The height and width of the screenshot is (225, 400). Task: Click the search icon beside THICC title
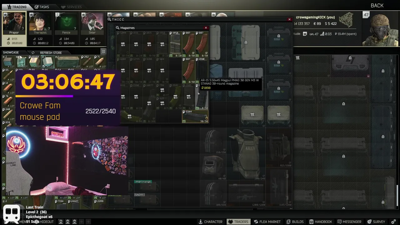(109, 19)
